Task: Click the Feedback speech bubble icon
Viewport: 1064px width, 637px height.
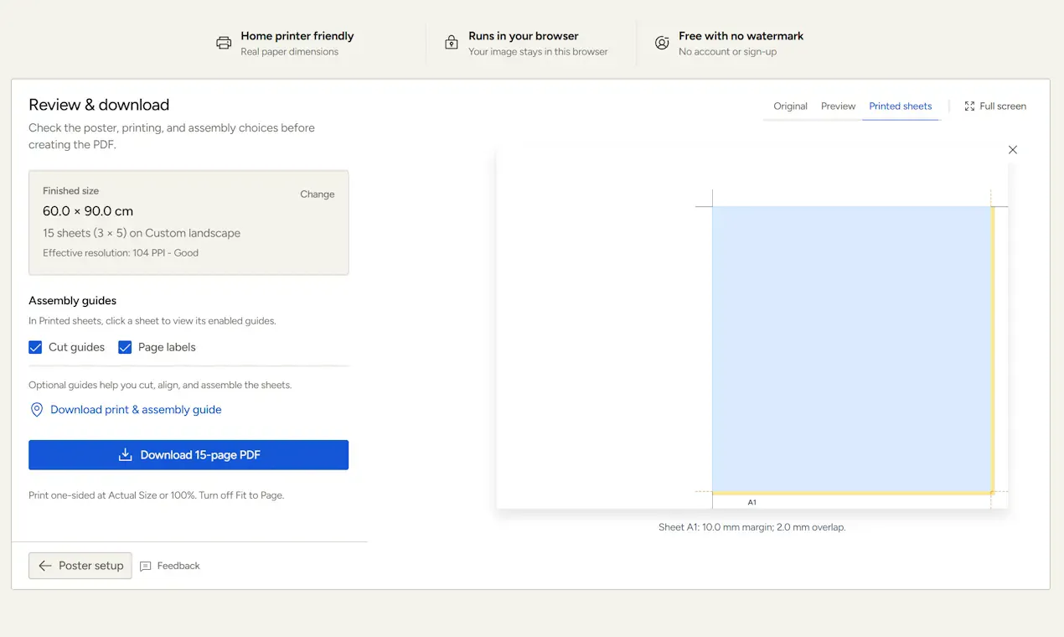Action: point(146,567)
